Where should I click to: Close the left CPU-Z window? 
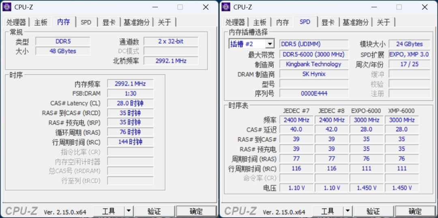(206, 7)
